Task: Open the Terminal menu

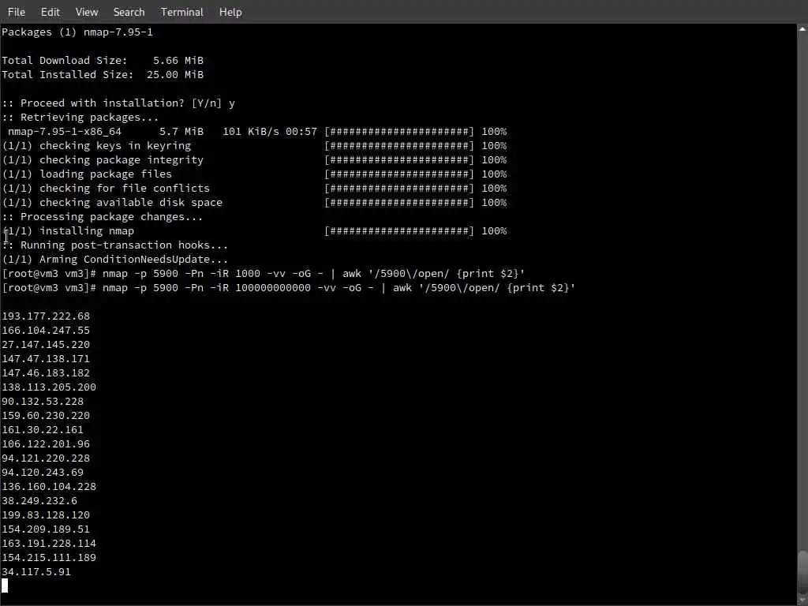Action: coord(182,12)
